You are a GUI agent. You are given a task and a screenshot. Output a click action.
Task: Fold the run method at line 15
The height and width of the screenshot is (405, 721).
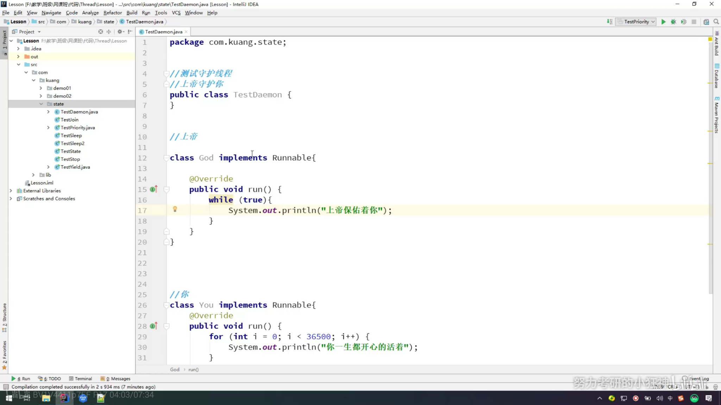pyautogui.click(x=167, y=189)
